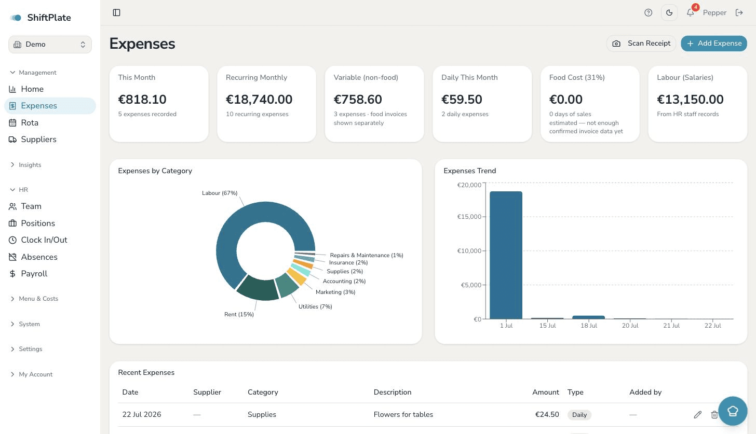The image size is (756, 434).
Task: Click the Clock In/Out clock icon
Action: click(12, 240)
